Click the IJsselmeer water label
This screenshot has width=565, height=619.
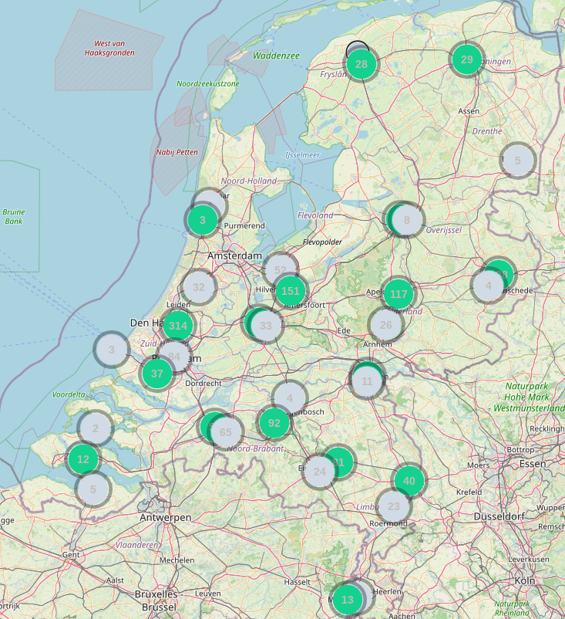pos(302,155)
